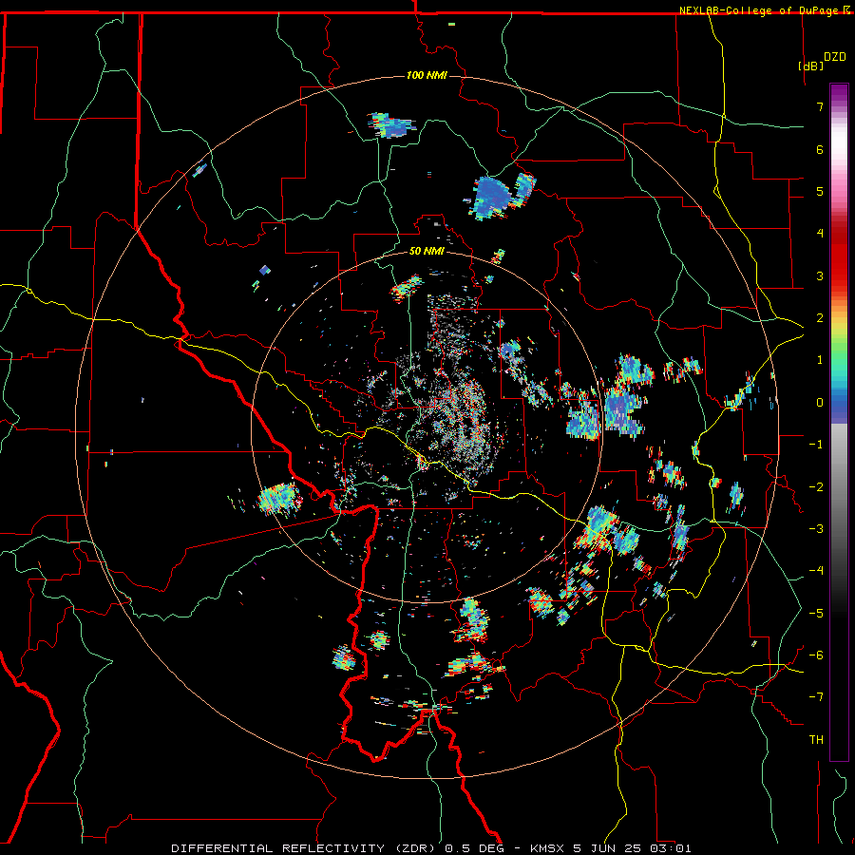Select the -2 value on the scale

(x=816, y=487)
